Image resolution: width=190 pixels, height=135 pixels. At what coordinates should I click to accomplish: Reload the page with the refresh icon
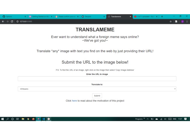12,21
